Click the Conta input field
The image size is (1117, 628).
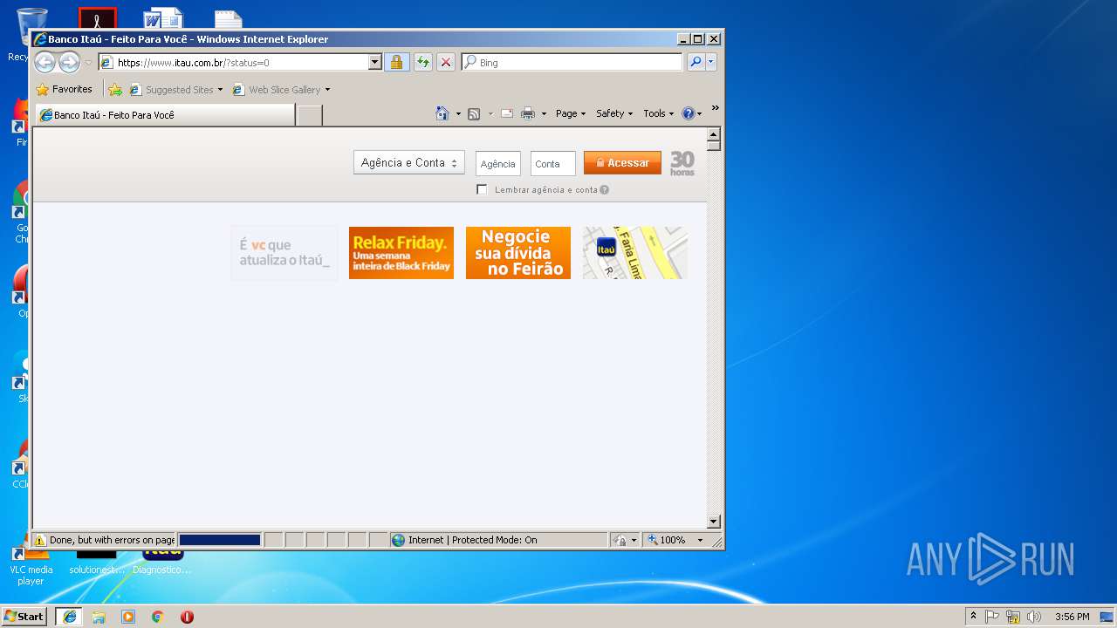point(553,163)
